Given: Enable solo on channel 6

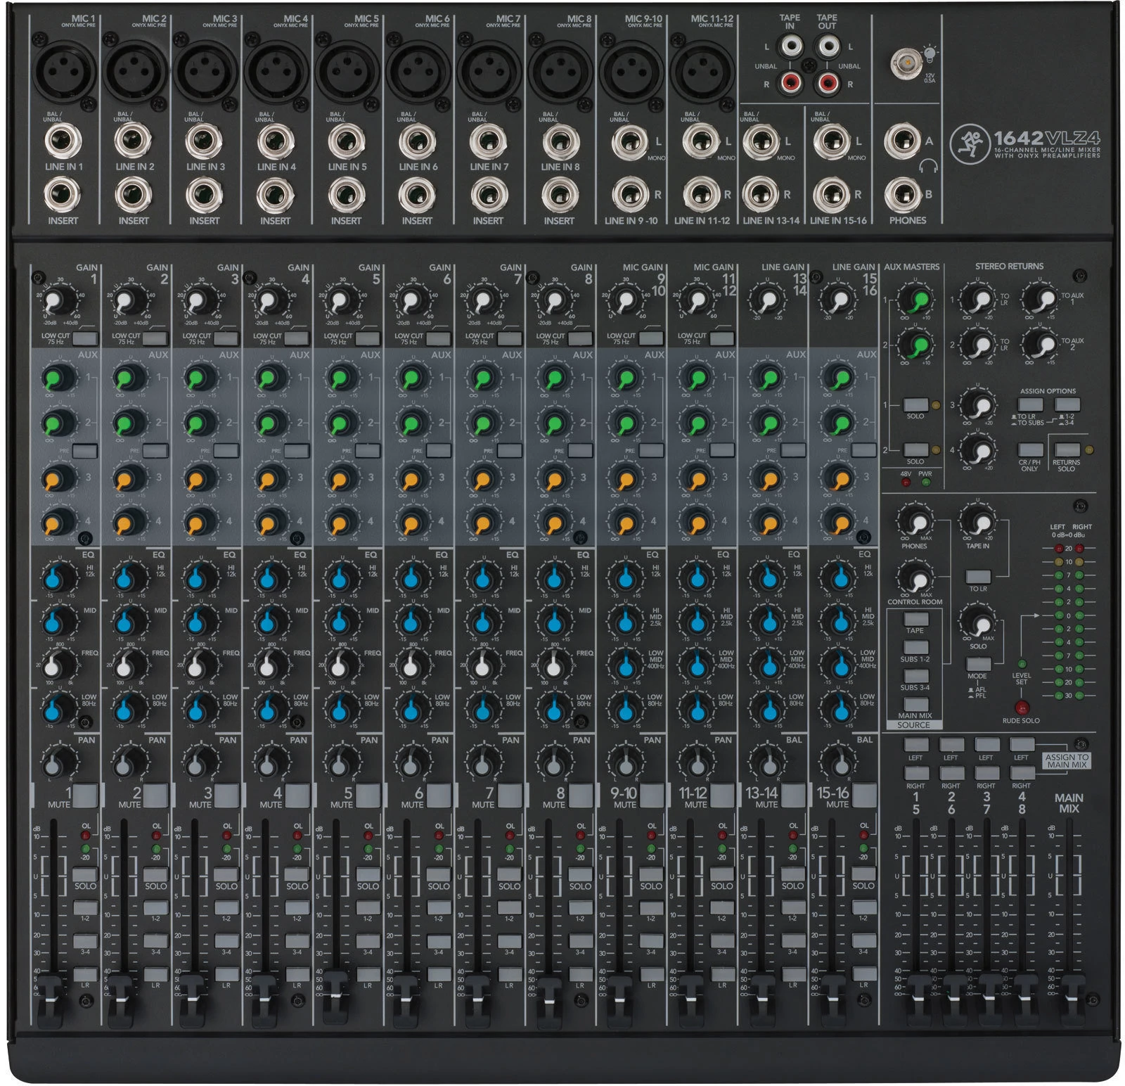Looking at the screenshot, I should click(438, 874).
